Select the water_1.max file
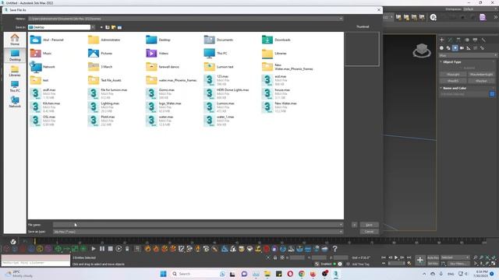This screenshot has height=280, width=499. pos(219,121)
